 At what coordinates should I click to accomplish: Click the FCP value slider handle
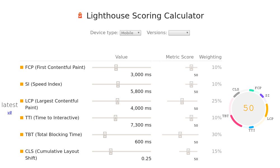(x=116, y=67)
